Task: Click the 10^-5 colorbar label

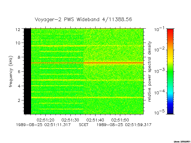Action: [159, 113]
